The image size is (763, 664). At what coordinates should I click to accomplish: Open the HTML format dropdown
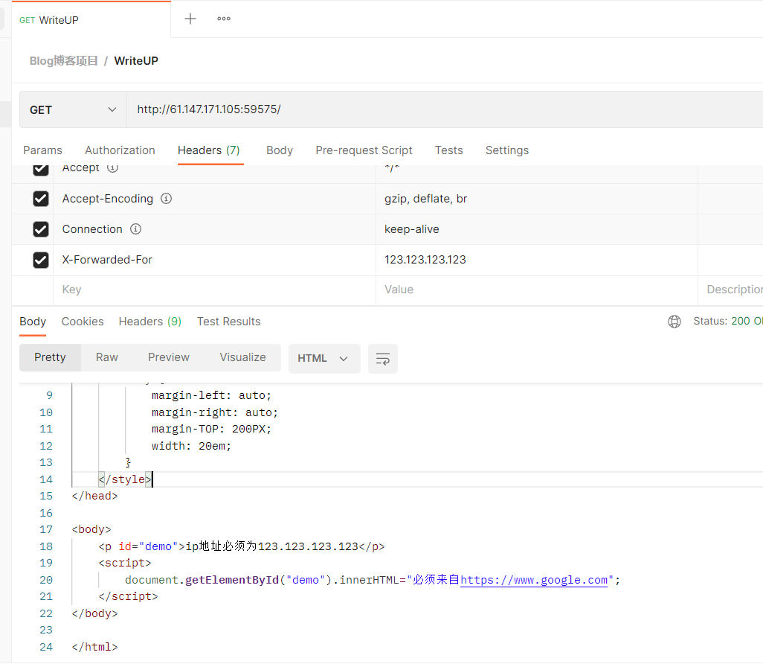[x=324, y=359]
